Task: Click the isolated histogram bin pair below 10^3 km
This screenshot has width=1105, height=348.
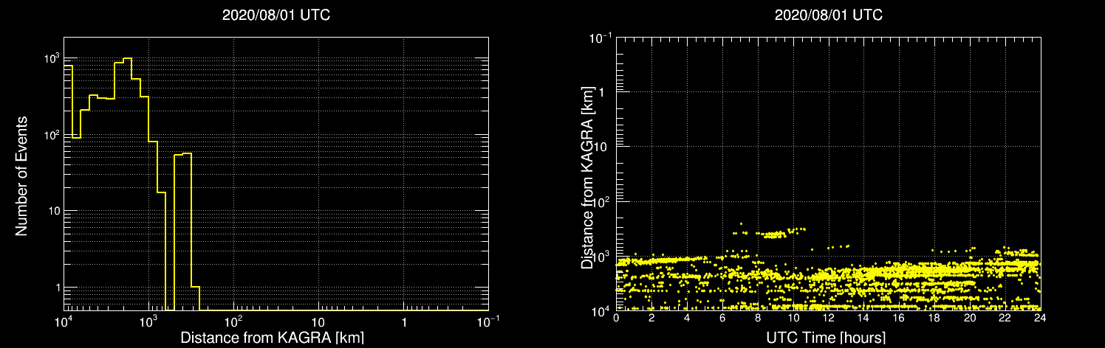Action: pos(182,232)
